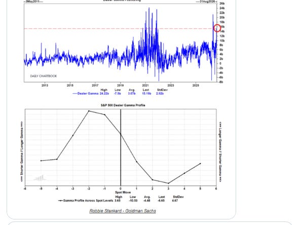Click the 2013 x-axis label
Viewport: 301px width, 225px height.
[x=45, y=85]
